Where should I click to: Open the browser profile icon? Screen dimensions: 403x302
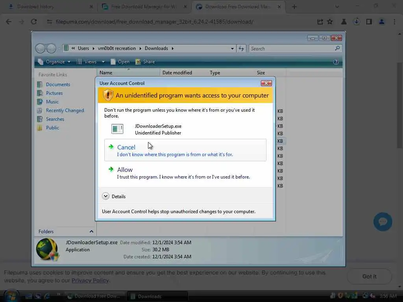382,22
